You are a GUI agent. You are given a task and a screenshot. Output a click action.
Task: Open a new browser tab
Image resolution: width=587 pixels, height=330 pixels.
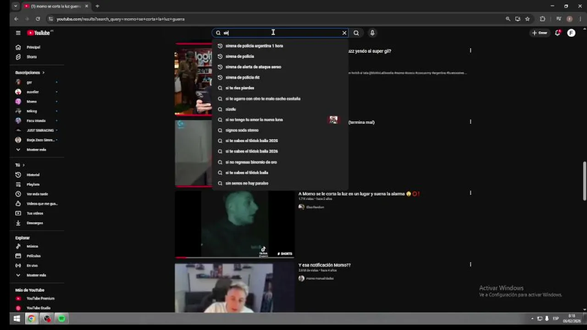(x=97, y=6)
